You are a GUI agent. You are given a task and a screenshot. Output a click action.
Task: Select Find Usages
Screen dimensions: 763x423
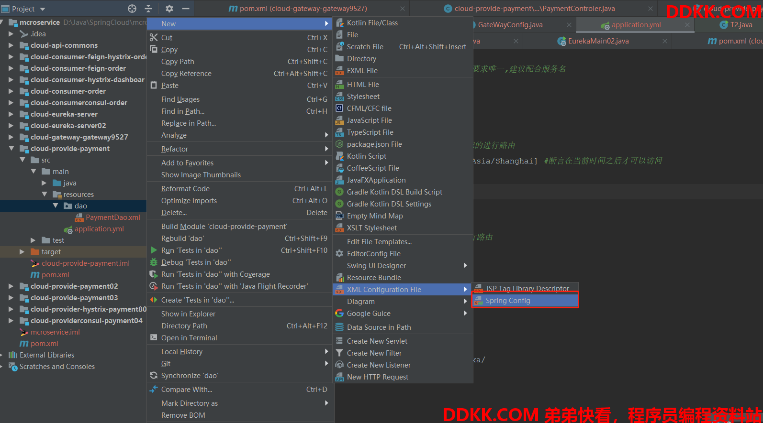239,99
